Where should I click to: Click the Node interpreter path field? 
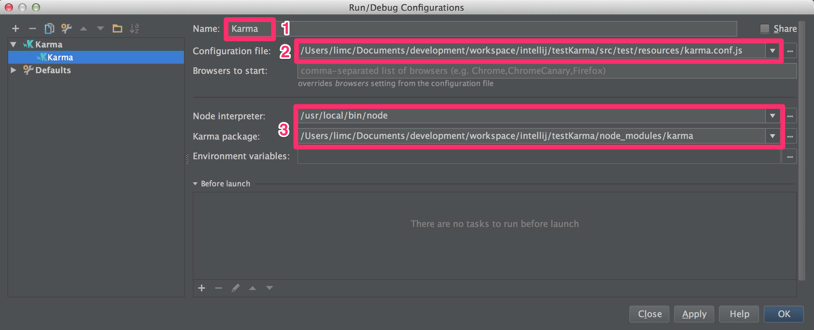coord(532,116)
